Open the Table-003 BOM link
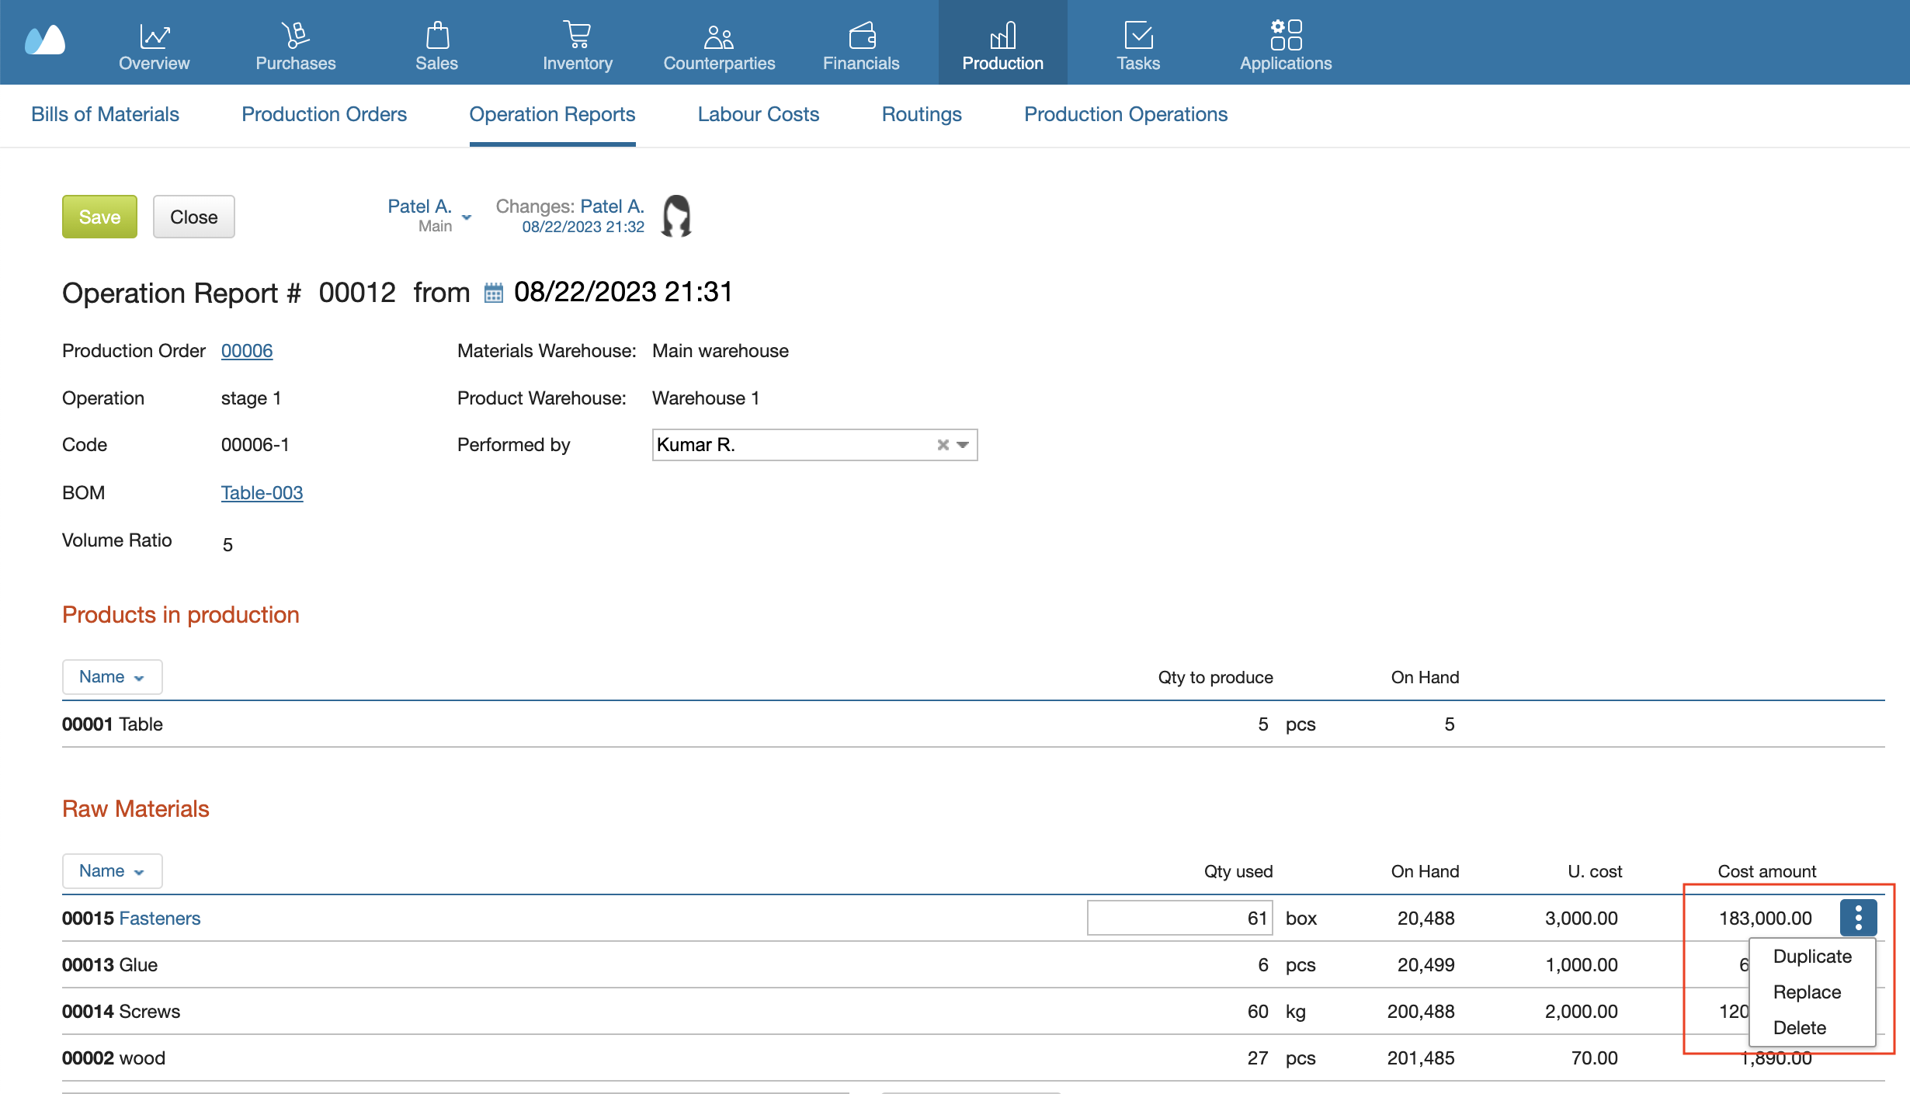Screen dimensions: 1910x1094 pyautogui.click(x=262, y=493)
